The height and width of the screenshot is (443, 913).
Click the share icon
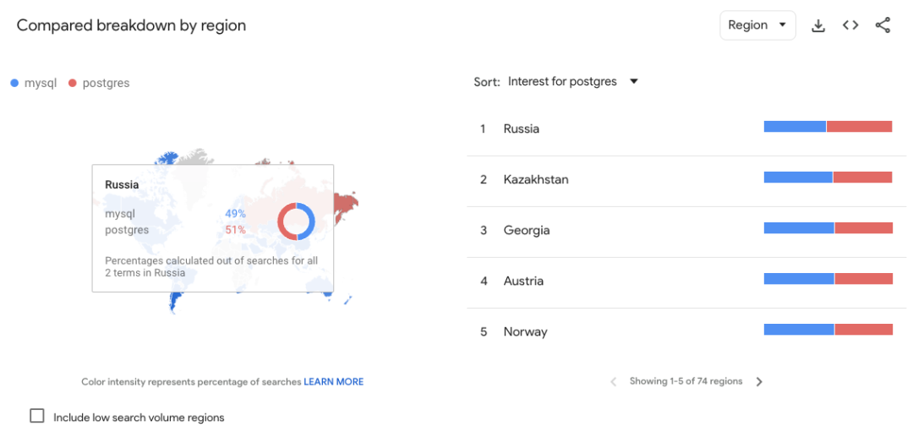pos(883,25)
